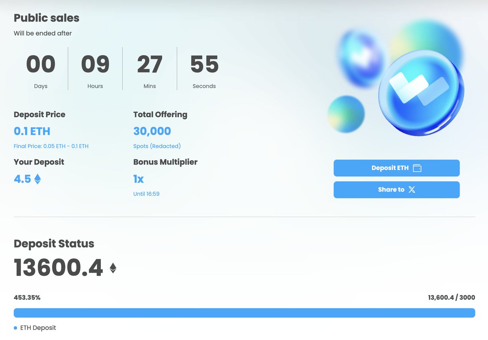Click the '13,600.4 / 3000' ratio text
Viewport: 488px width, 340px height.
451,298
